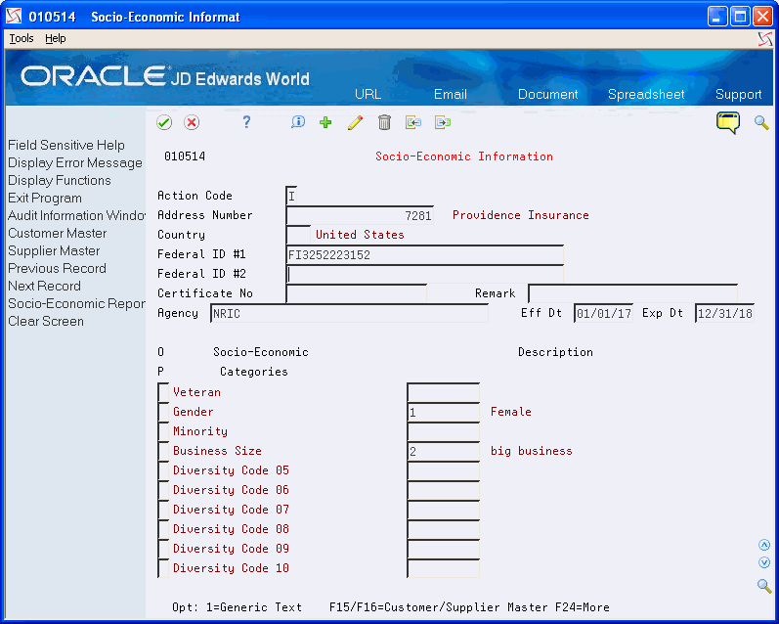Click the green plus add icon

(x=325, y=122)
